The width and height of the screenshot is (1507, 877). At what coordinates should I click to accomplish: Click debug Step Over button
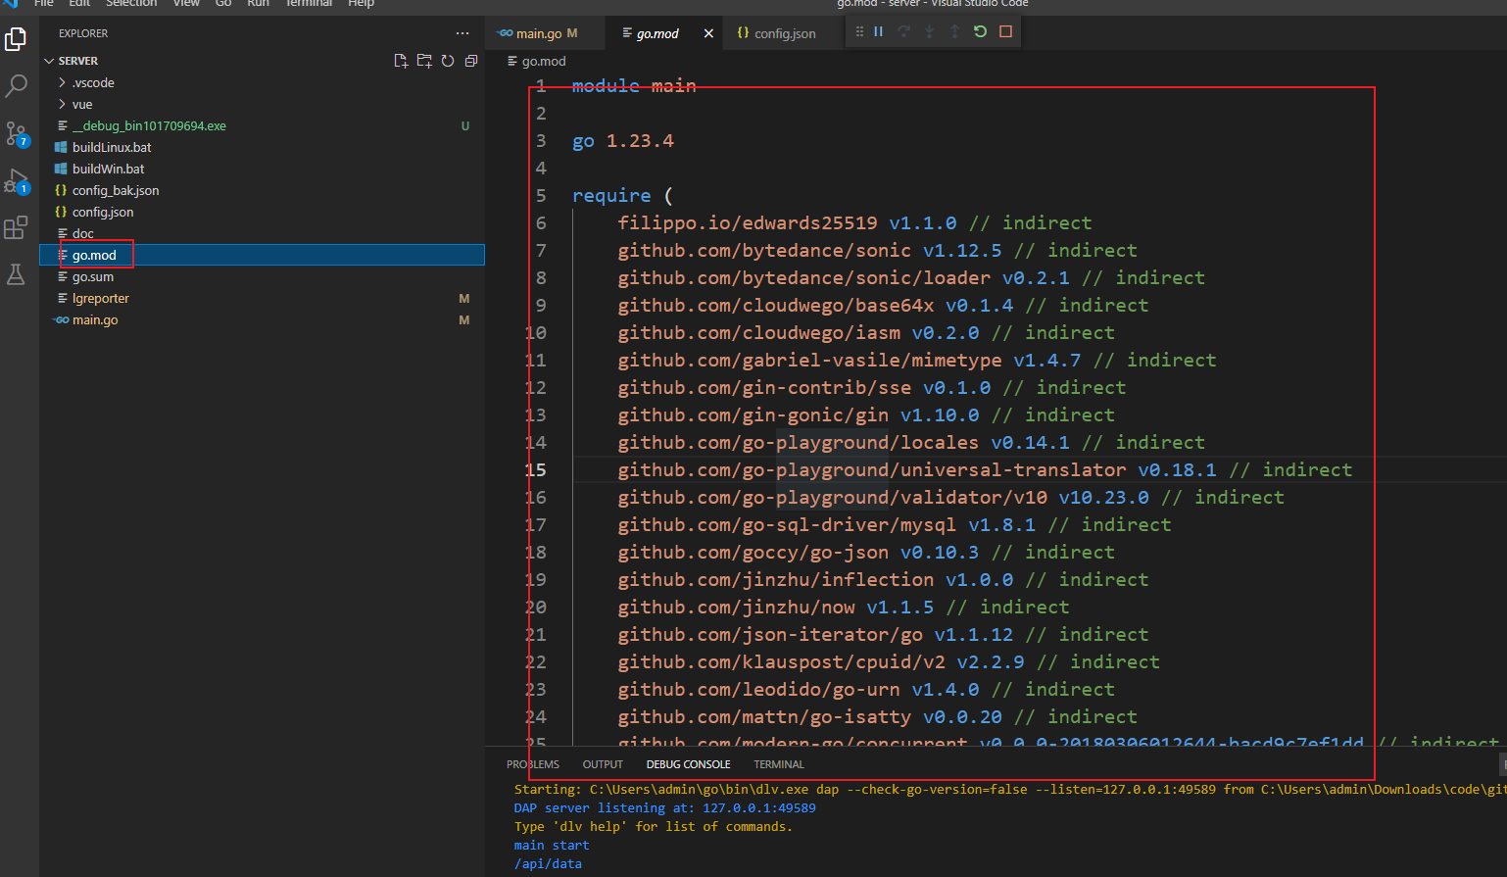[904, 31]
